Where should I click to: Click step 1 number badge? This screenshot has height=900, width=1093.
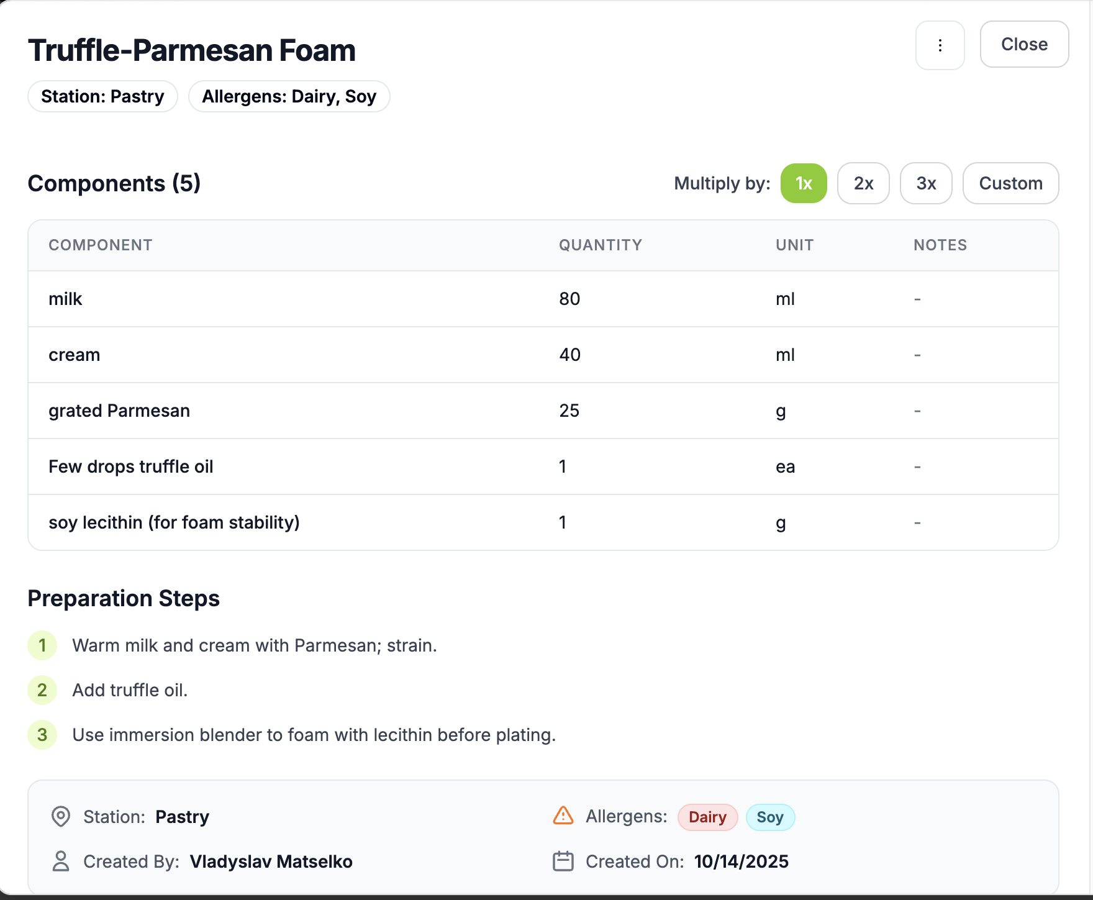(x=42, y=645)
